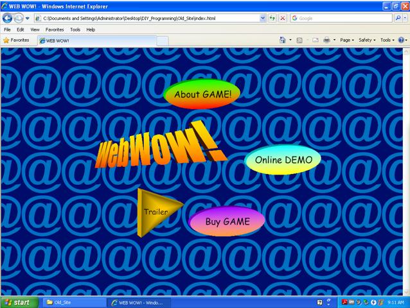The image size is (410, 308).
Task: Click the red Stop loading X
Action: (283, 18)
